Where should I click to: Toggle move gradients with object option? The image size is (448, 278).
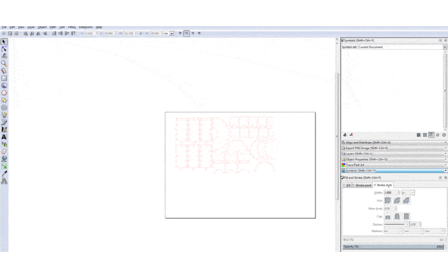pos(193,33)
